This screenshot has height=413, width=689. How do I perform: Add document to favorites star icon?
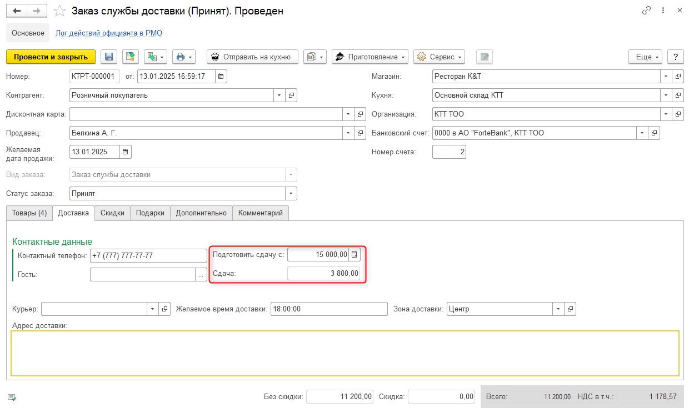pos(60,11)
